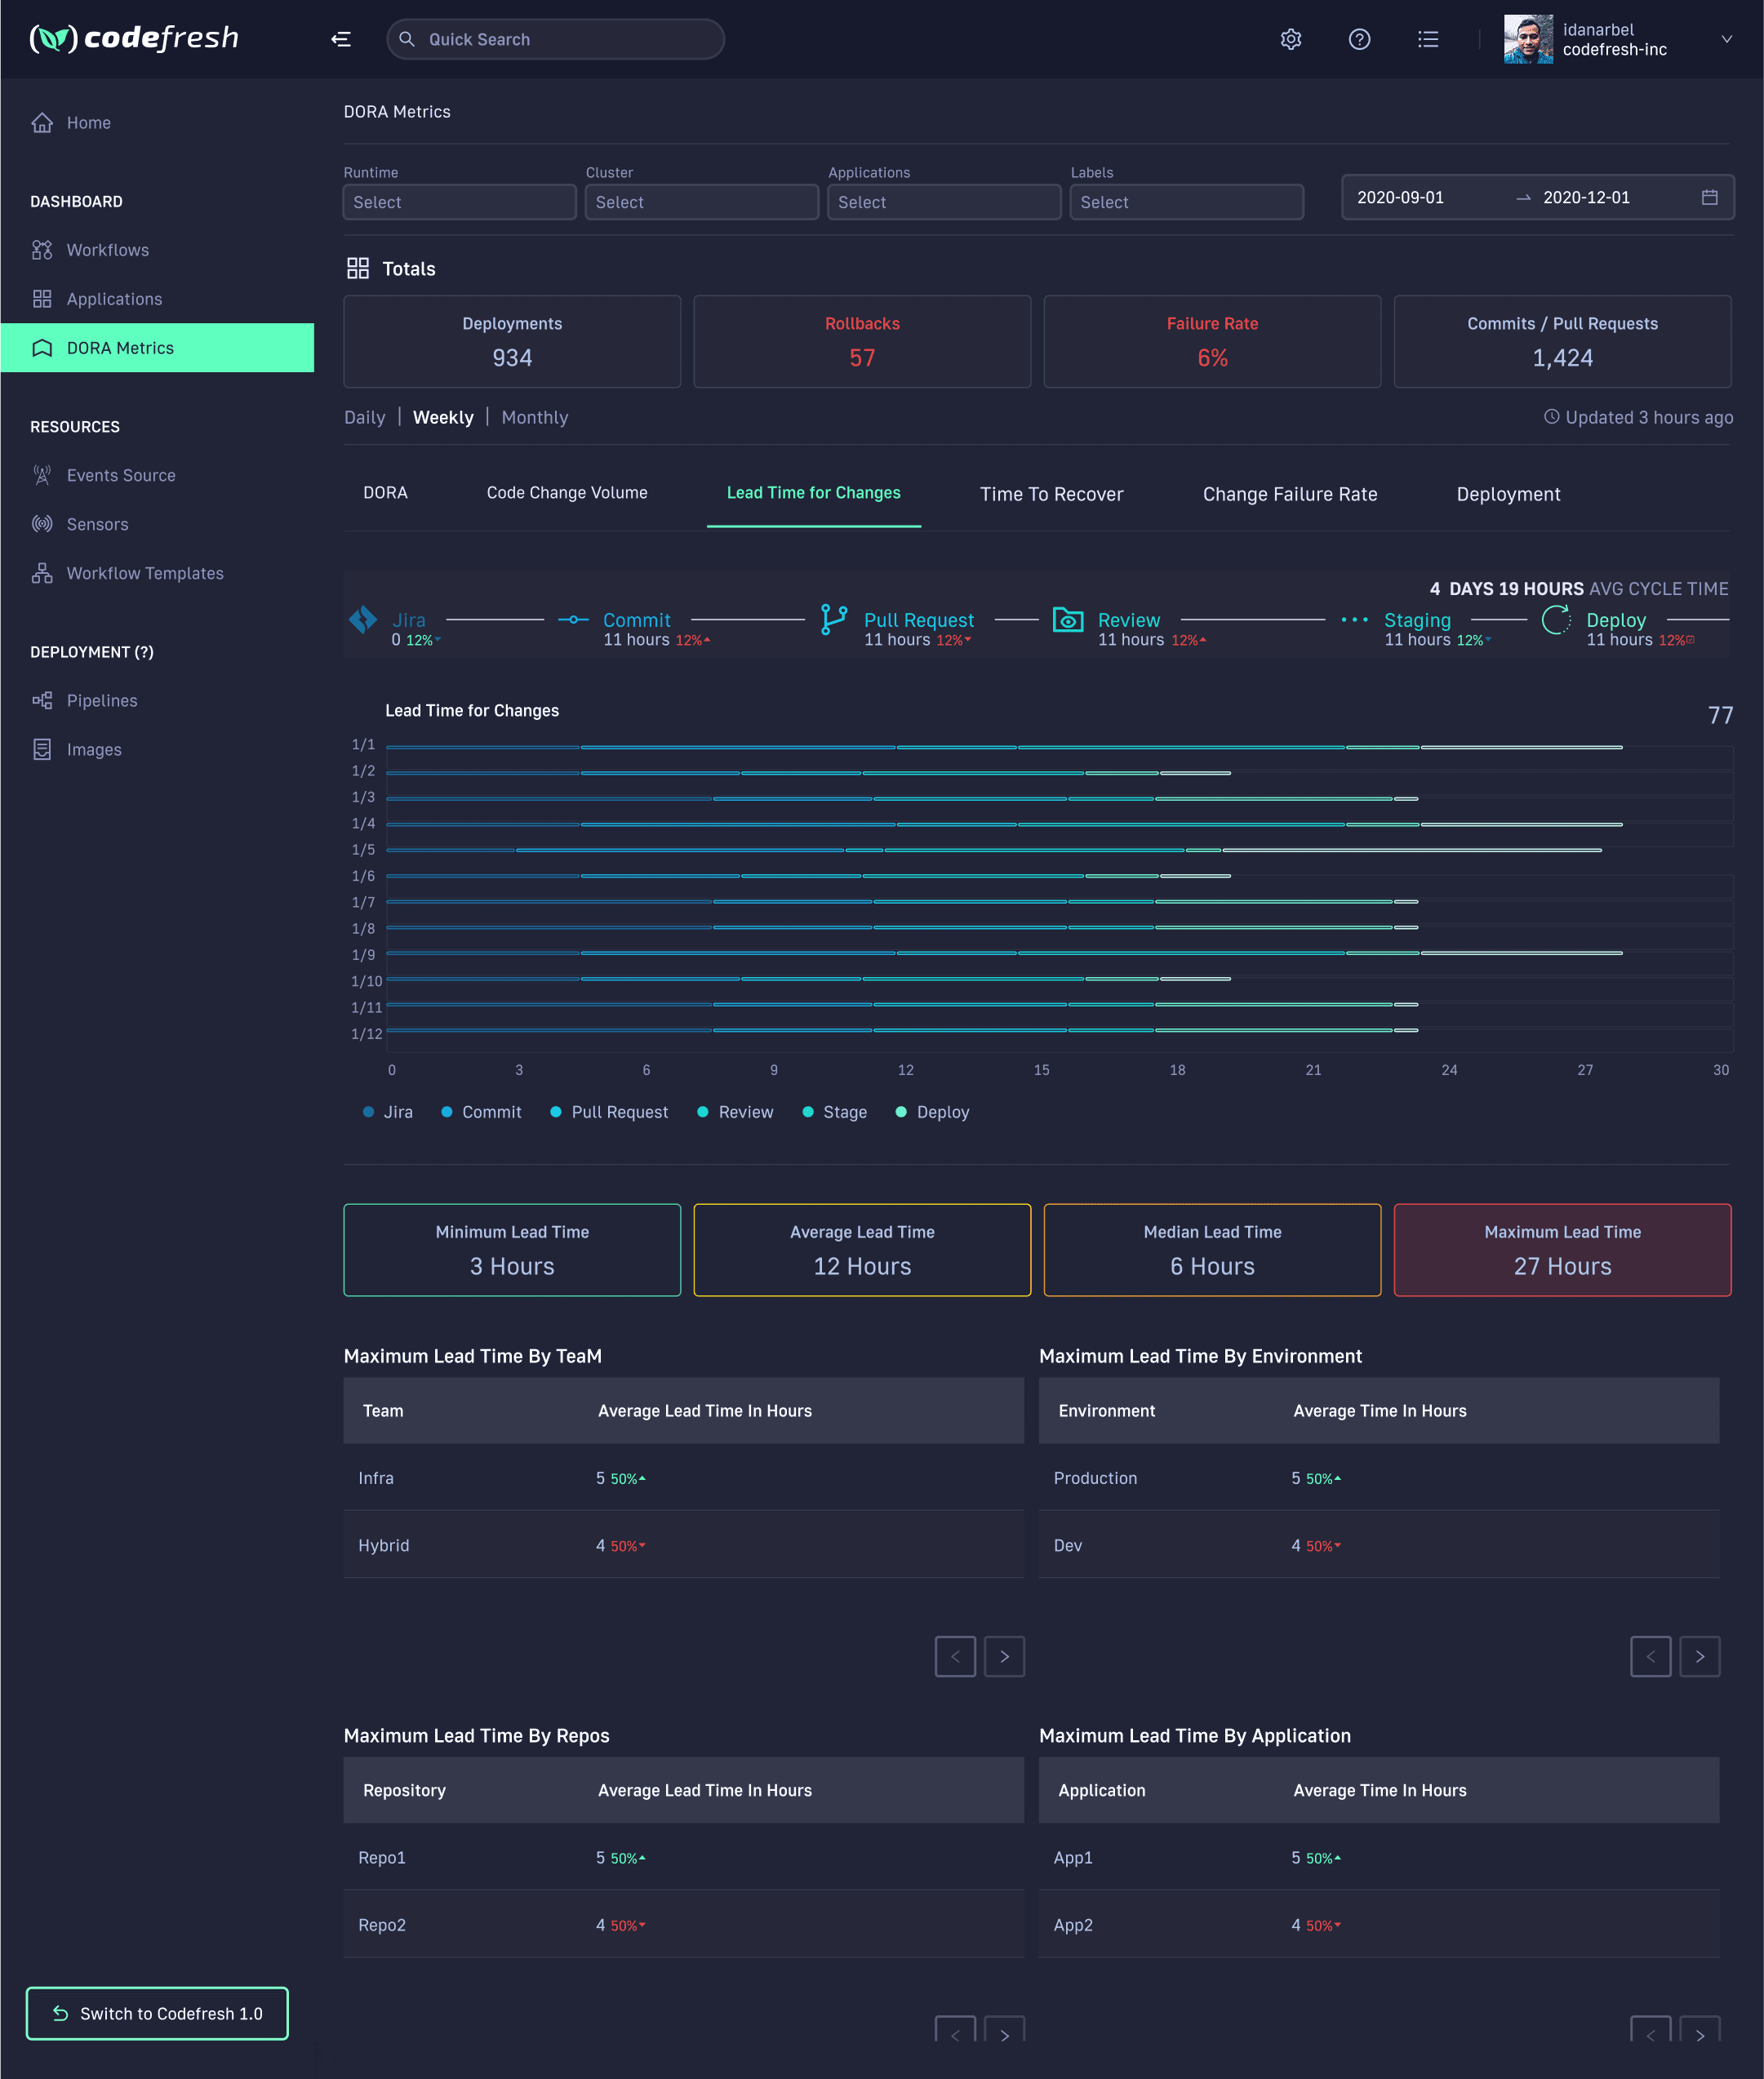Screen dimensions: 1764x2079
Task: Toggle the Jira series in chart legend
Action: tap(388, 1112)
